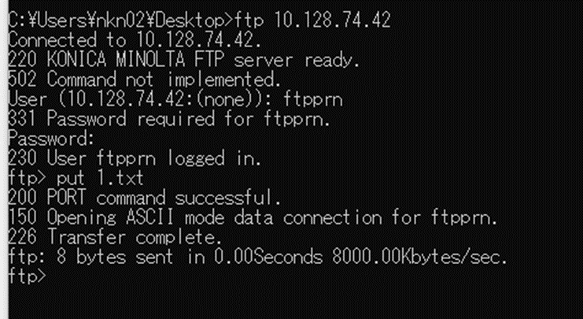This screenshot has height=319, width=583.
Task: Click the word 'KONICA' in server banner
Action: [76, 60]
